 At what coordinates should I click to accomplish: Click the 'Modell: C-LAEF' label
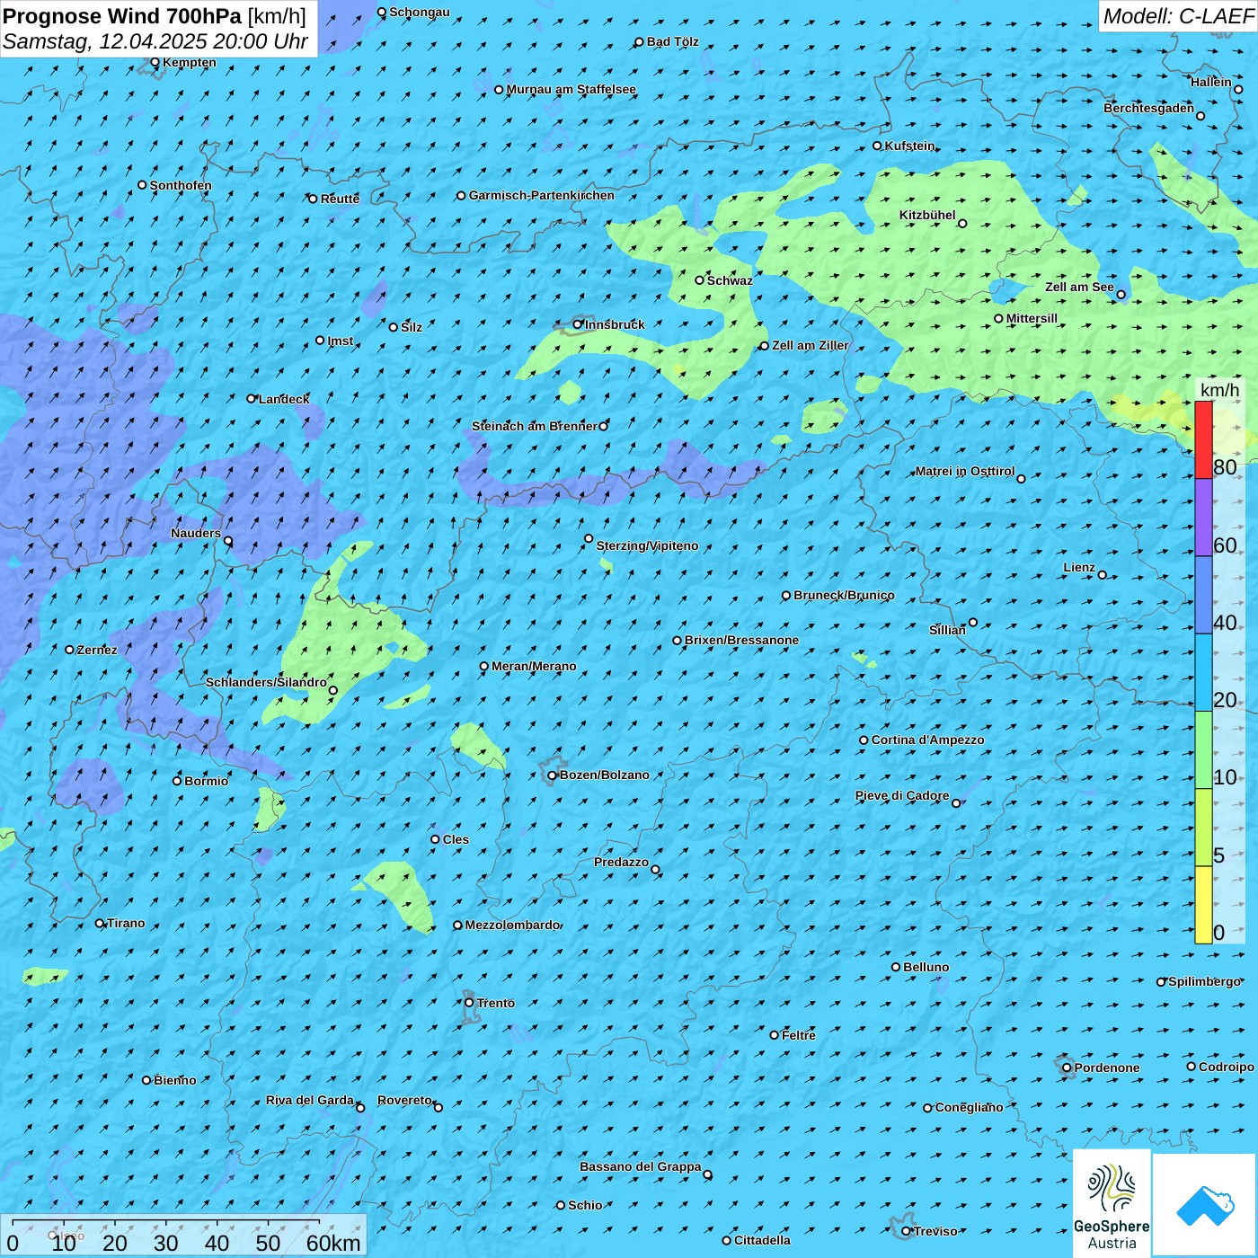[1178, 16]
